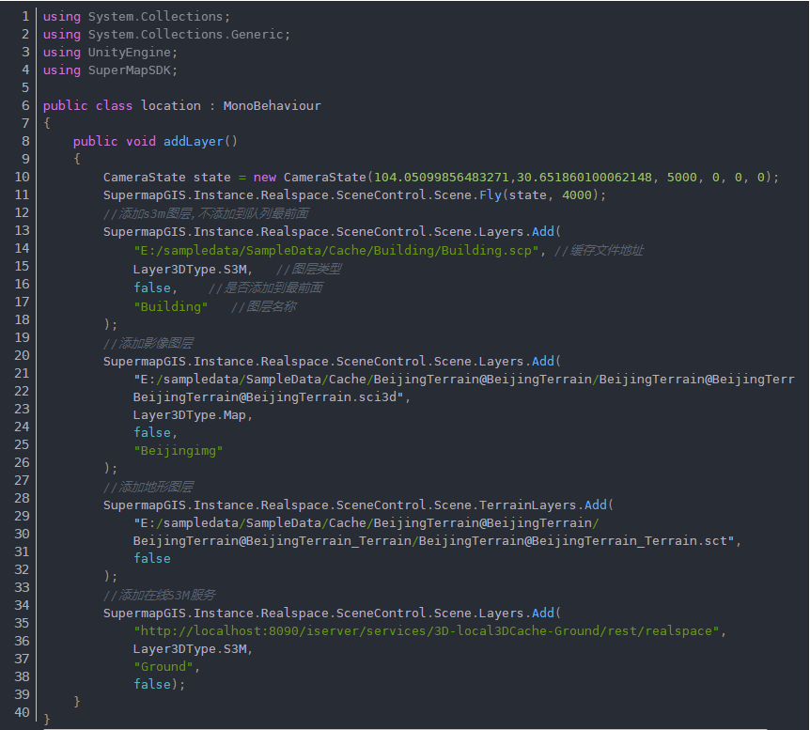The image size is (810, 730).
Task: Click the latitude value 30.651860100062148
Action: click(584, 178)
